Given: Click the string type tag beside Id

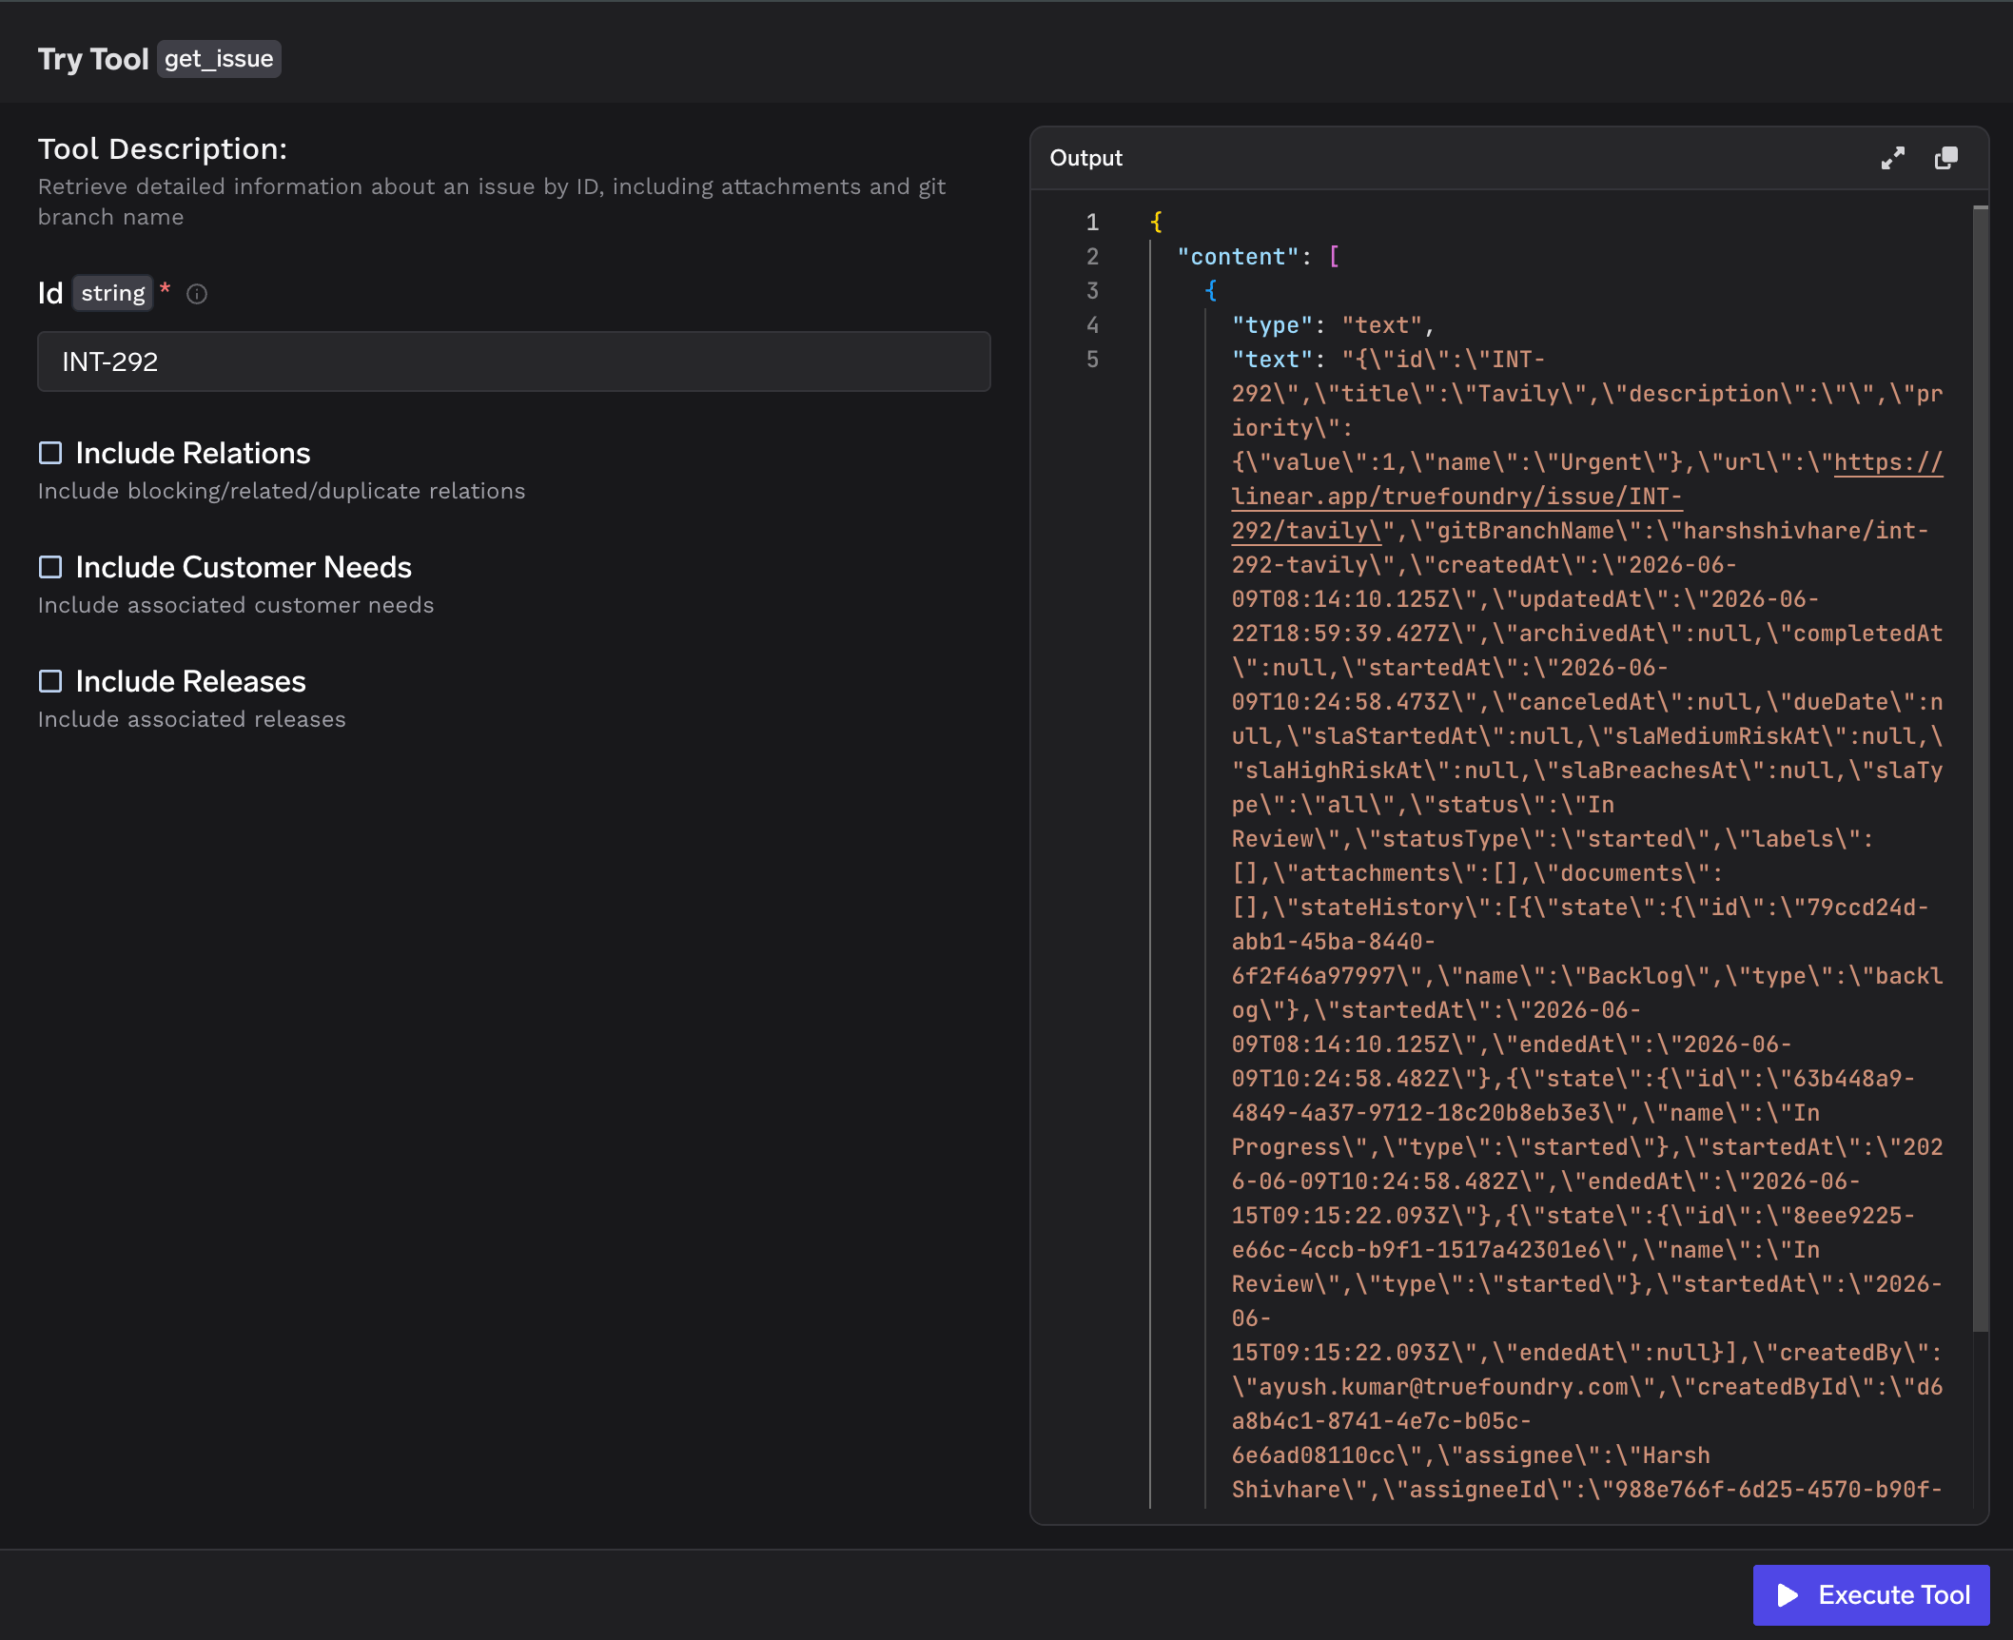Looking at the screenshot, I should point(113,293).
